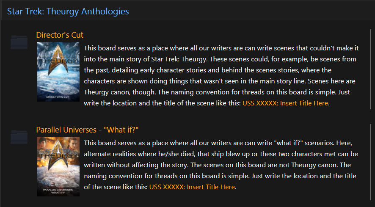Click the folder icon beside Parallel Universes
375x207 pixels.
pos(19,137)
